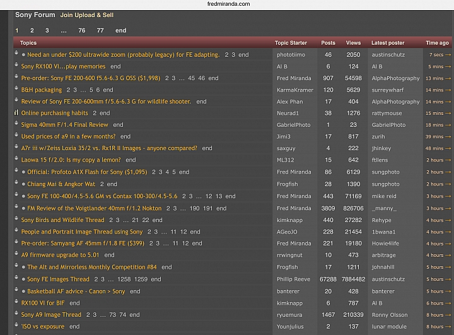Click the sticky dot before 'Basketball AF advice'
Screen dimensions: 454x335
tap(23, 291)
